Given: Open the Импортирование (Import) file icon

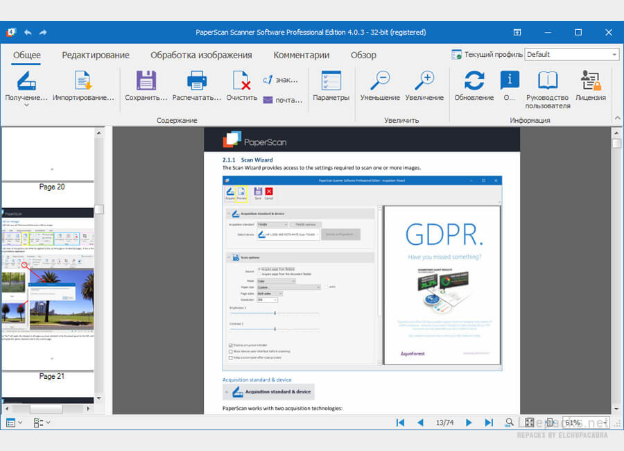Looking at the screenshot, I should coord(83,81).
